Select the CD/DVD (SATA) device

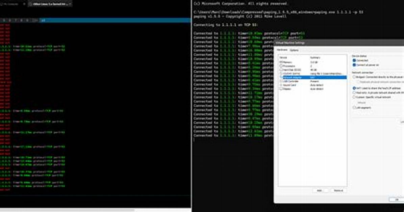(x=312, y=73)
